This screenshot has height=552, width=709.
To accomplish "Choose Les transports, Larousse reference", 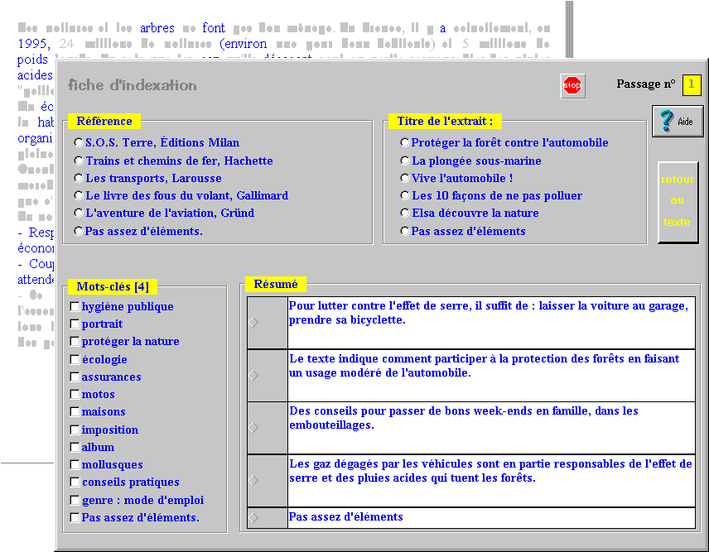I will click(79, 178).
